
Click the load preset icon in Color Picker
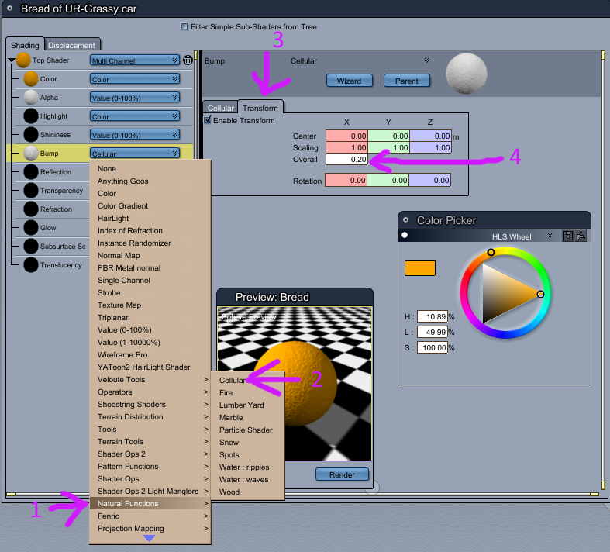point(581,236)
